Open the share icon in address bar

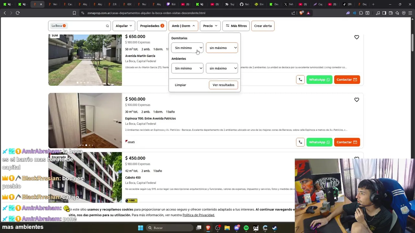tap(293, 13)
